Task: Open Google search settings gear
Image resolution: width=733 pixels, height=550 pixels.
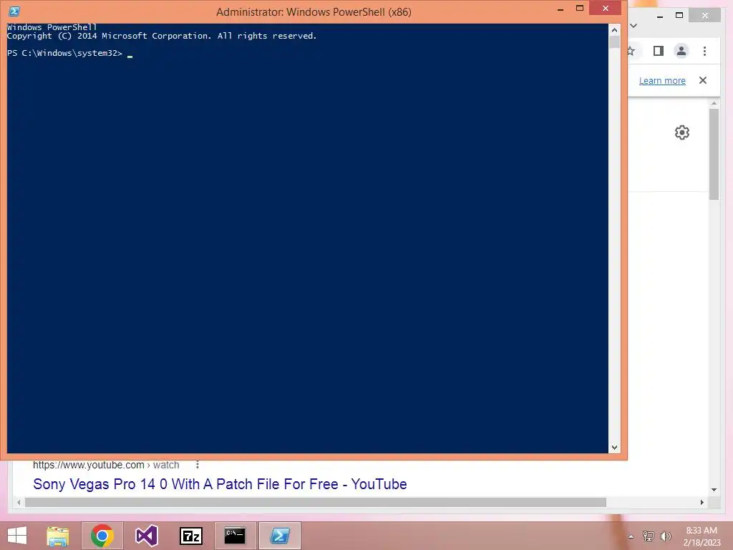Action: click(x=682, y=132)
